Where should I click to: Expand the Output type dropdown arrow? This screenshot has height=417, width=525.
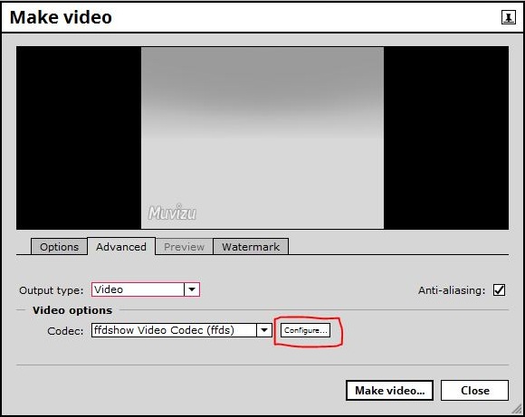point(192,289)
